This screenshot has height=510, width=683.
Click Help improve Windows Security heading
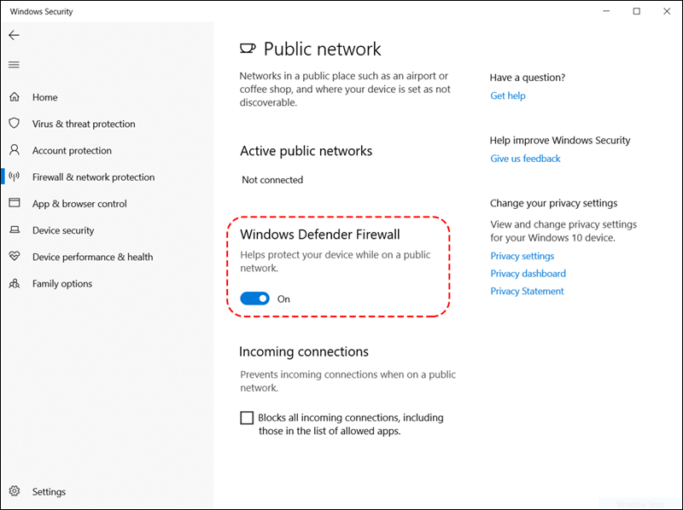coord(560,140)
